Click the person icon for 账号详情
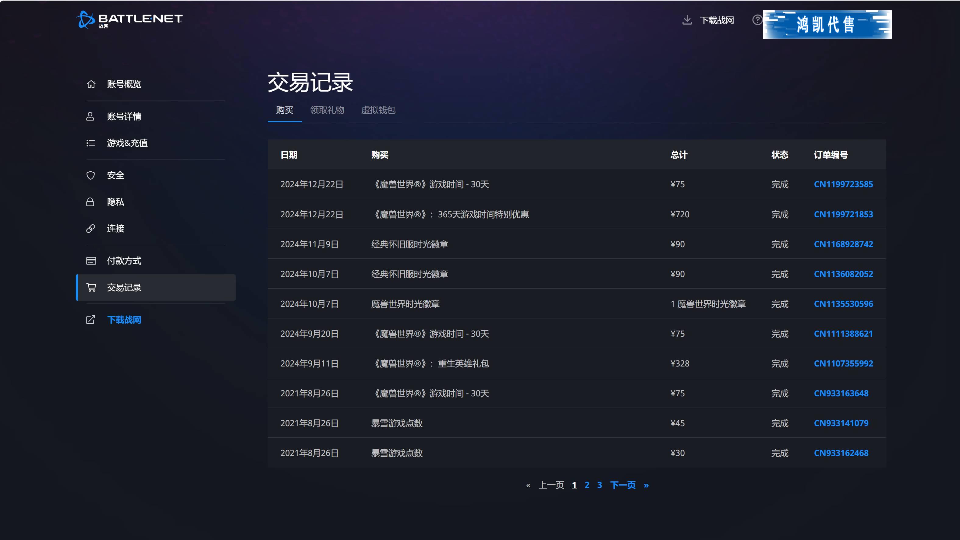960x540 pixels. click(x=90, y=116)
